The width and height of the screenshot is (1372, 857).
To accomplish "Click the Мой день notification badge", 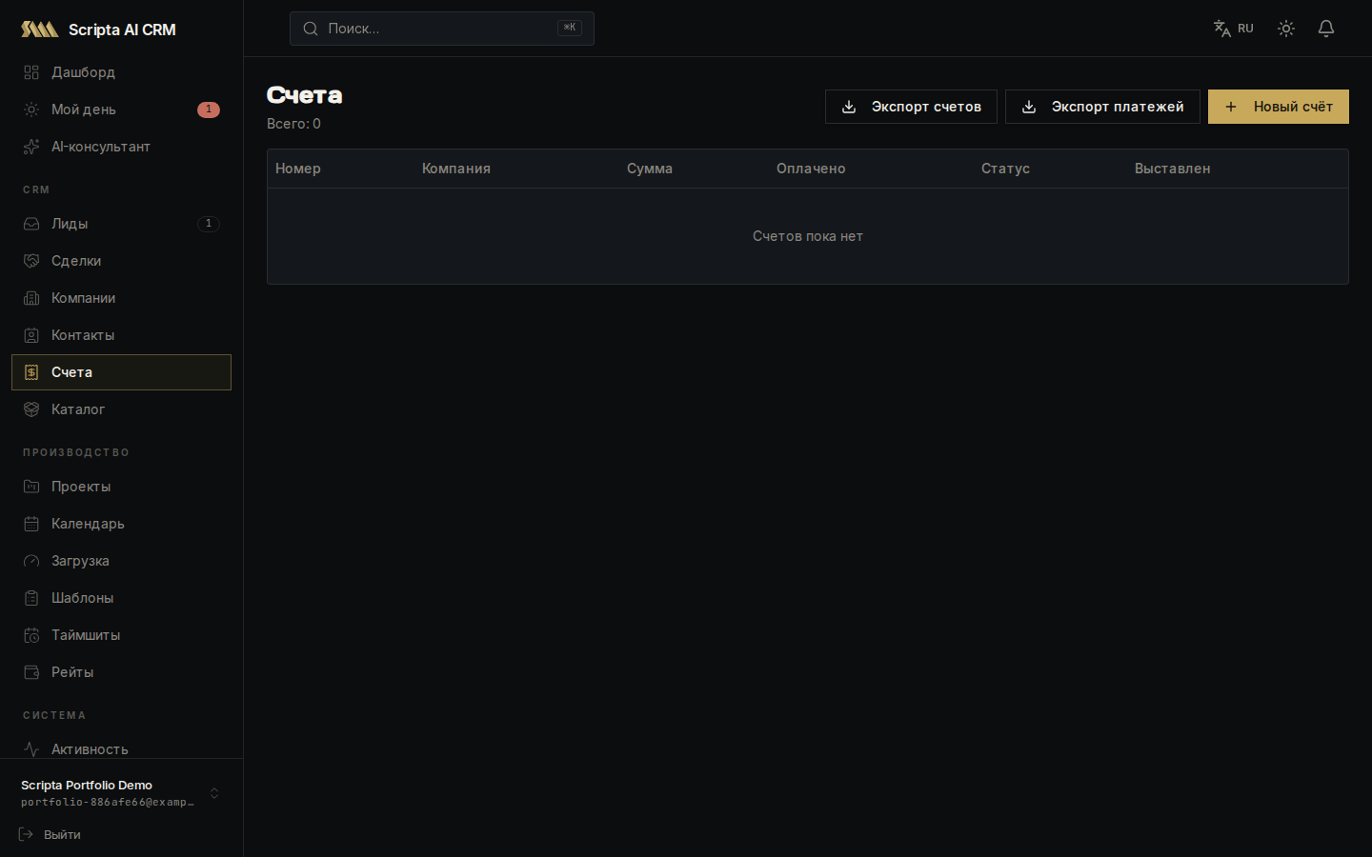I will click(209, 110).
